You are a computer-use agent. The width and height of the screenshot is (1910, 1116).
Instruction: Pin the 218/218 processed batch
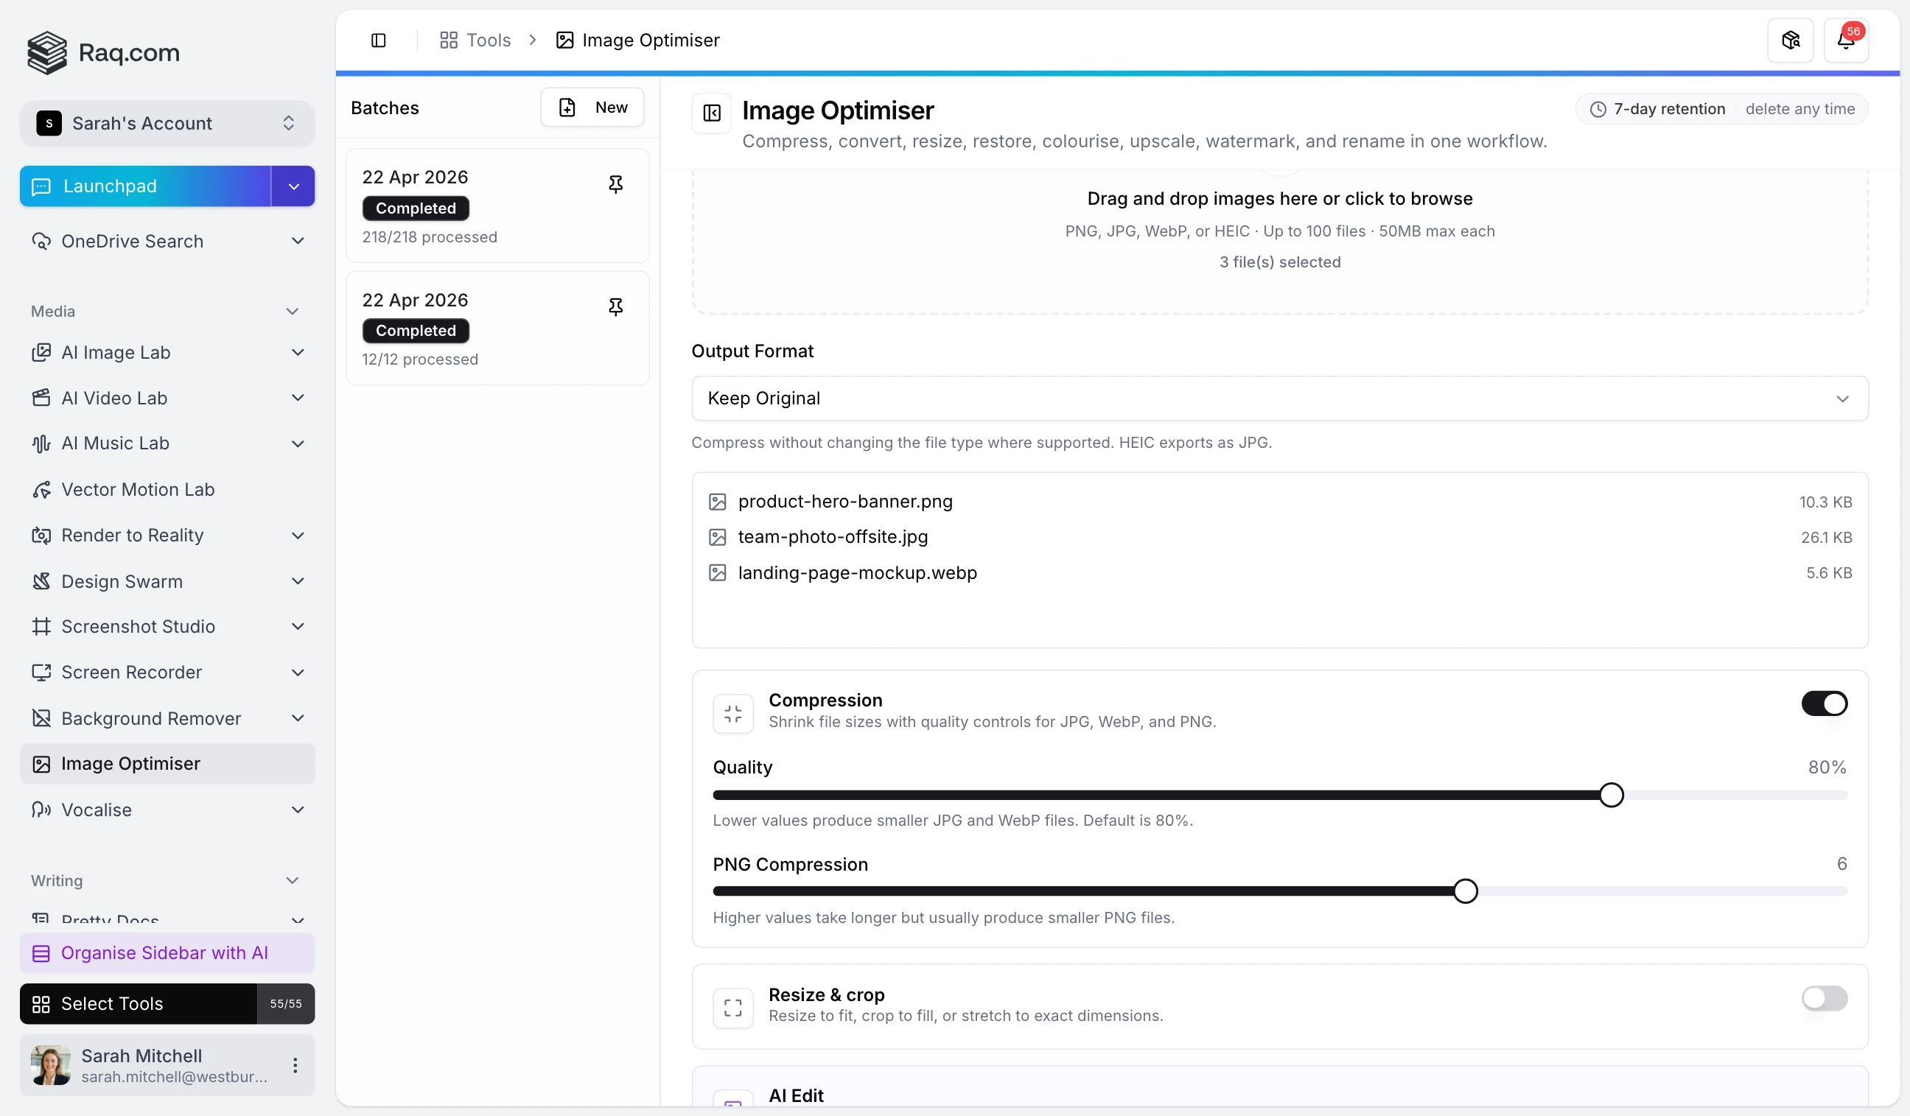click(x=615, y=184)
